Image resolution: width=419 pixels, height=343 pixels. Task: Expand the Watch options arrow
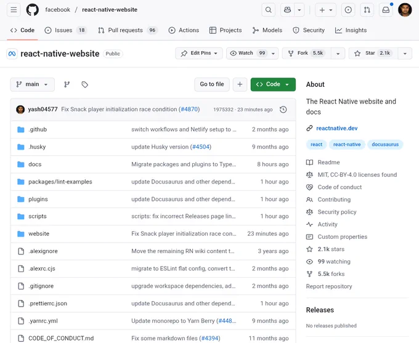[274, 53]
